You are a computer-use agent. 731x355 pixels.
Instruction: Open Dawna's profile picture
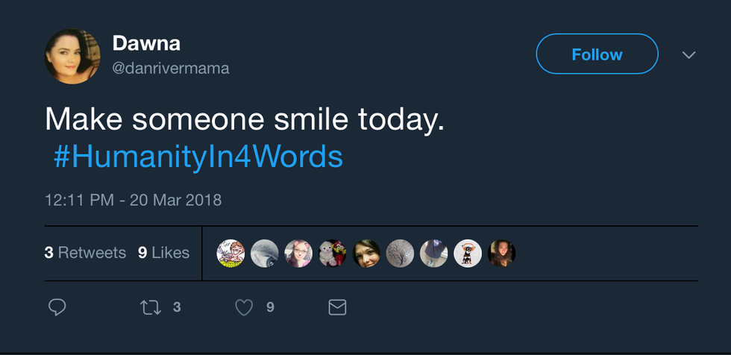coord(72,57)
